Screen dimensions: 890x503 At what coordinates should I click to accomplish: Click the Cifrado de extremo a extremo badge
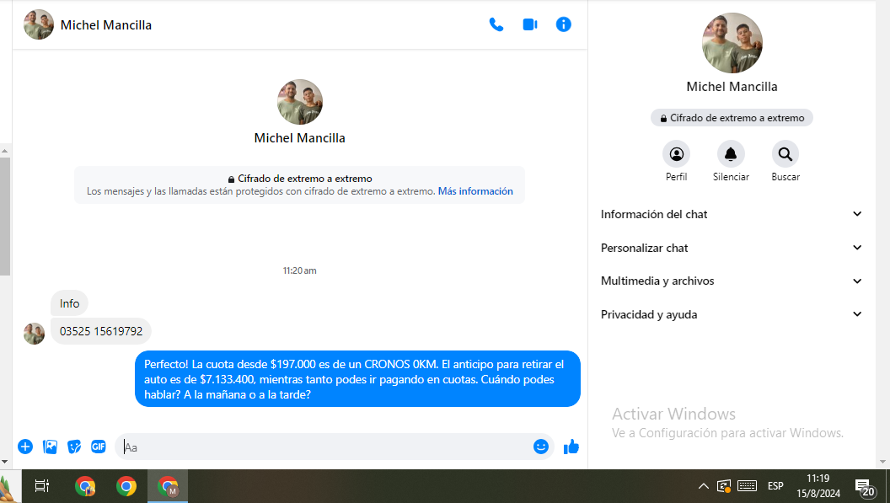coord(732,118)
